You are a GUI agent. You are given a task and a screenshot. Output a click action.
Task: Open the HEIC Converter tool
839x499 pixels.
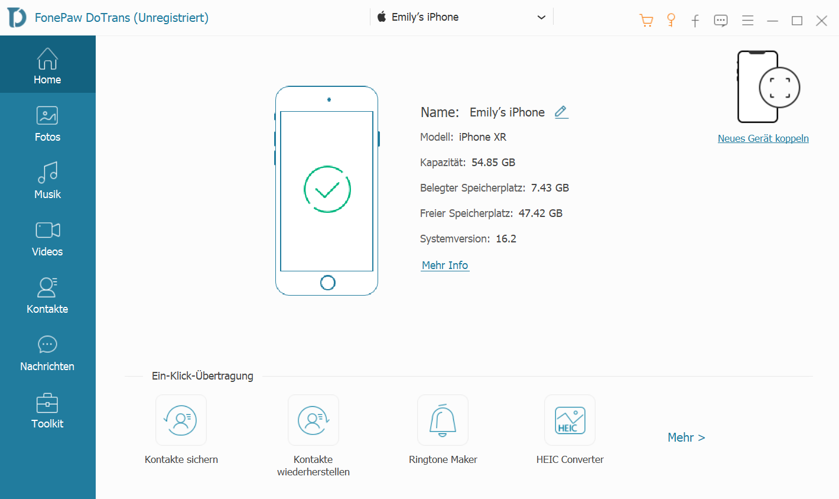point(570,420)
